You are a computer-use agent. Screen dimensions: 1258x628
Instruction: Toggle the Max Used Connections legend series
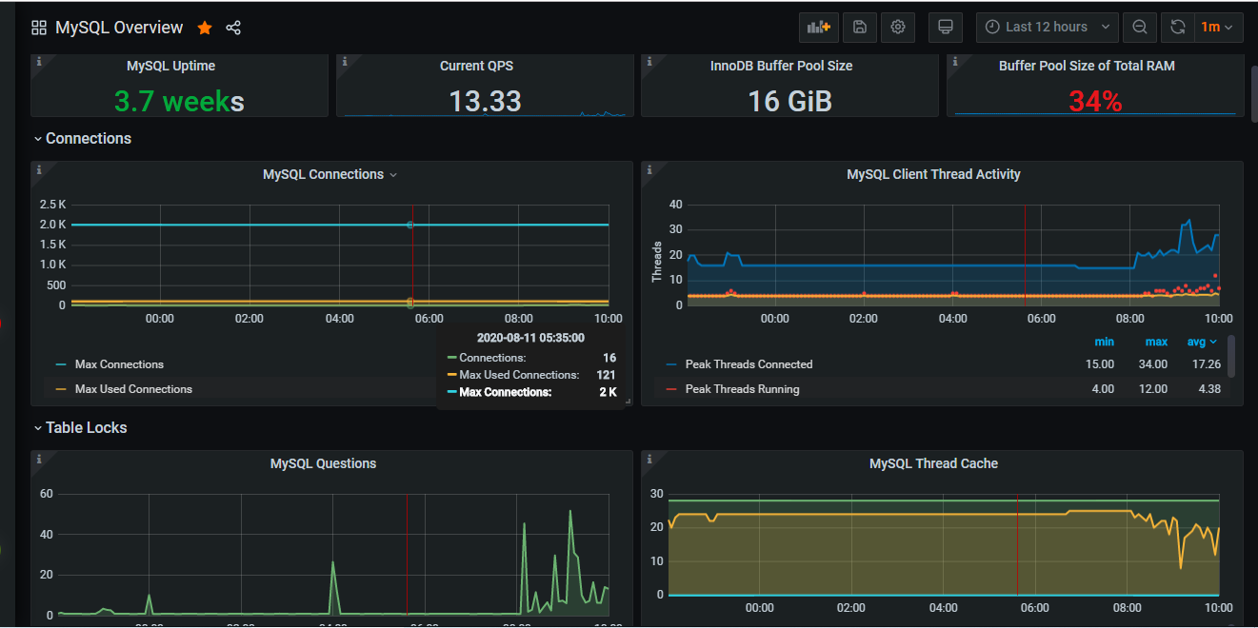pyautogui.click(x=133, y=389)
